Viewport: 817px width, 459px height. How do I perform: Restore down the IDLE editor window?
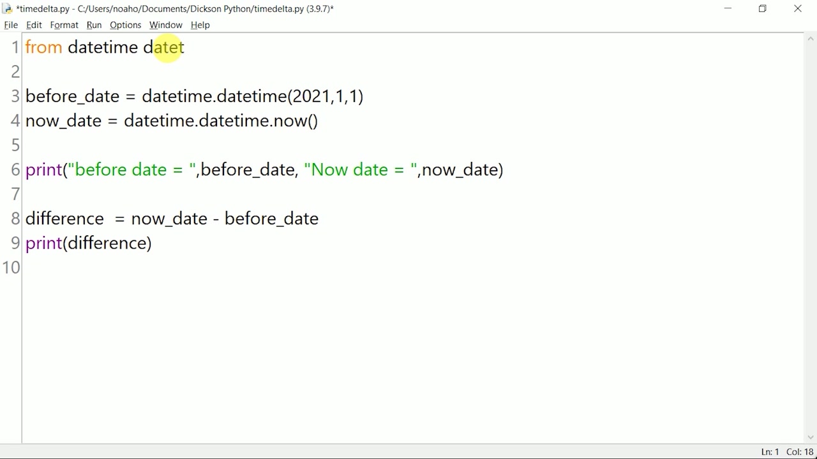click(762, 8)
